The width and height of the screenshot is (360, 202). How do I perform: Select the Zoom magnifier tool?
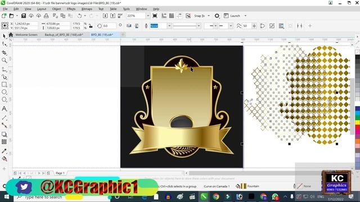[4, 60]
